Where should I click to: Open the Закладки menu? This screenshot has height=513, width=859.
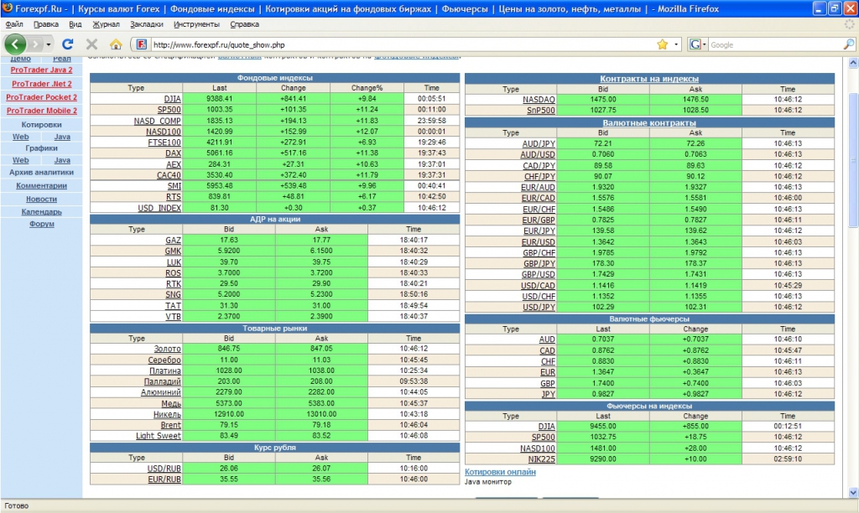pyautogui.click(x=147, y=24)
